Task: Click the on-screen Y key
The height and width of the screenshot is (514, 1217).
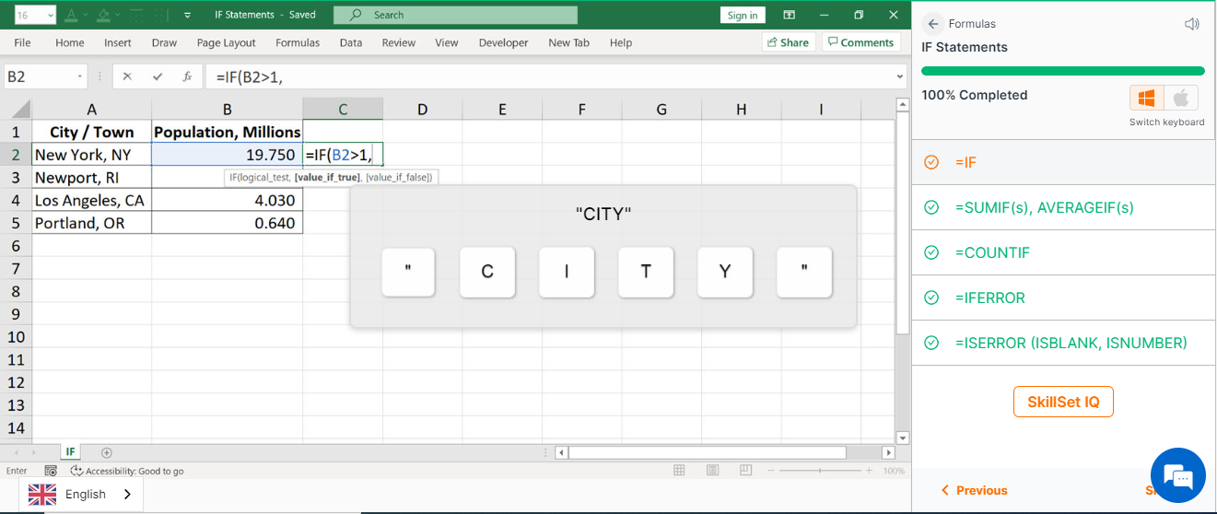Action: pyautogui.click(x=725, y=272)
